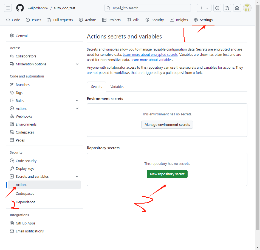Open GitHub Apps integrations page

coord(44,223)
